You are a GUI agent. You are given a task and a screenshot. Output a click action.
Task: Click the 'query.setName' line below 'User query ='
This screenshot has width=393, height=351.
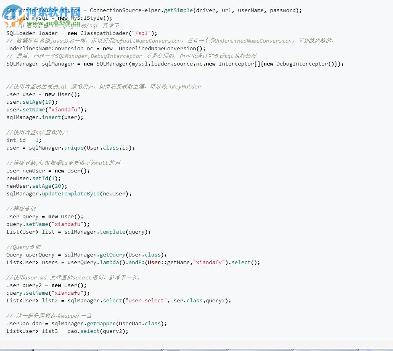pos(48,224)
